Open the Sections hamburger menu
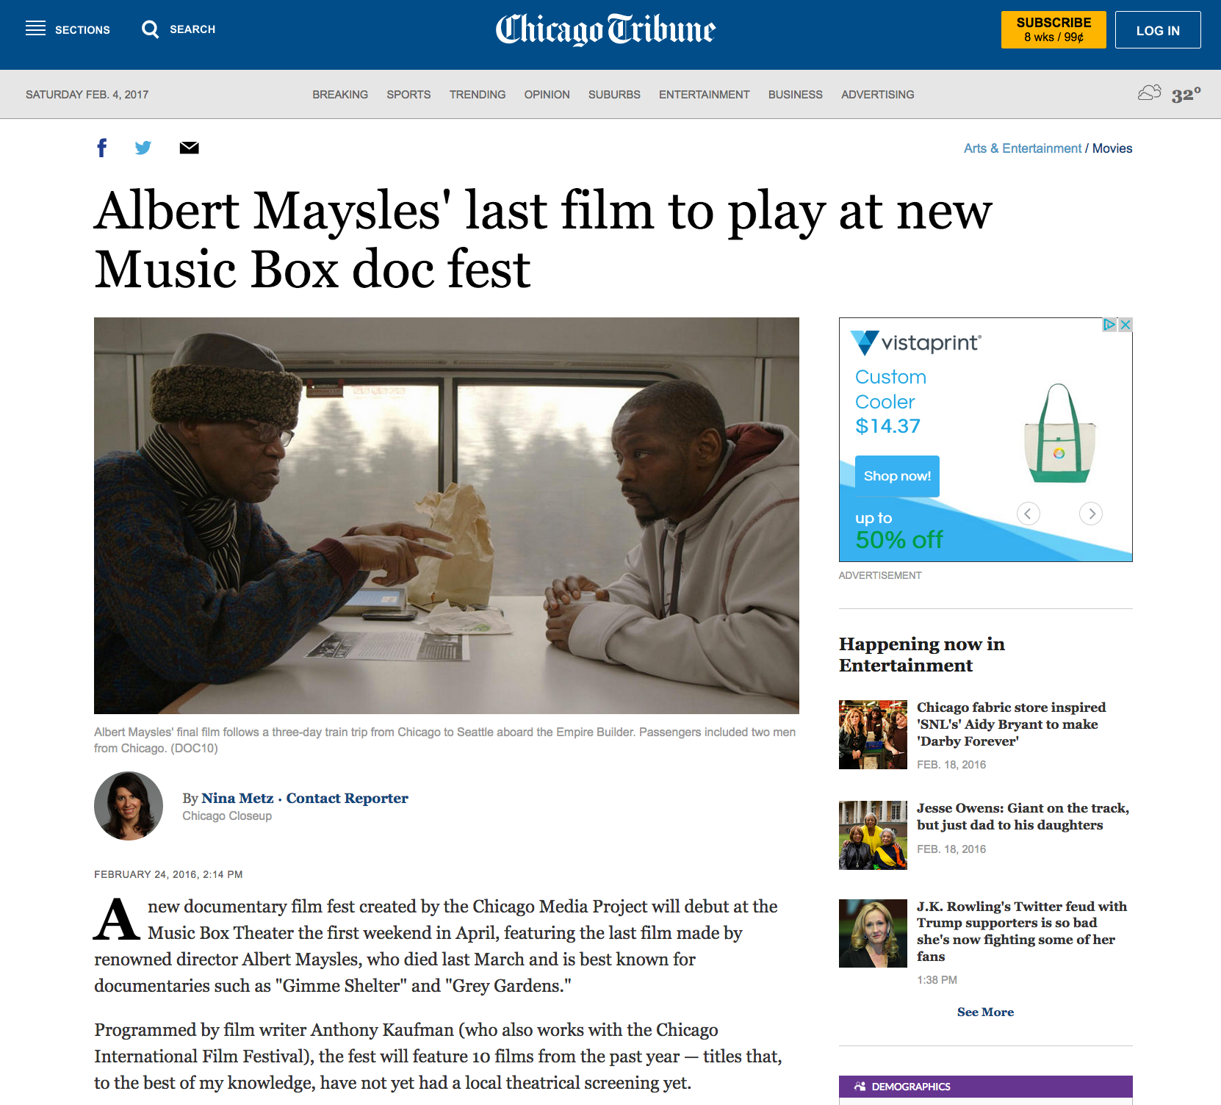Screen dimensions: 1221x1105 coord(35,29)
